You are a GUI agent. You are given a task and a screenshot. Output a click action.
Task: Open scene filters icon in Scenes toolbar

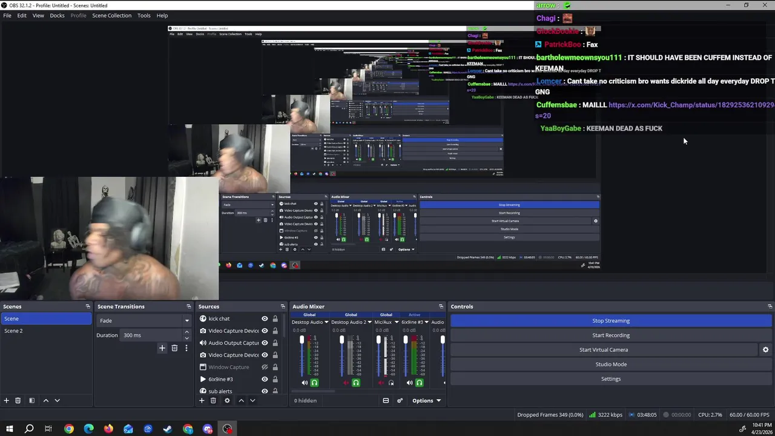tap(31, 400)
